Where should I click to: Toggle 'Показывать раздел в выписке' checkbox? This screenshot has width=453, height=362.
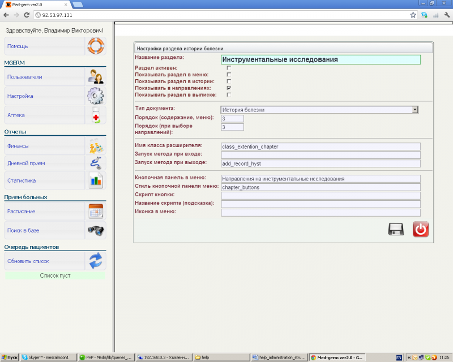(229, 95)
